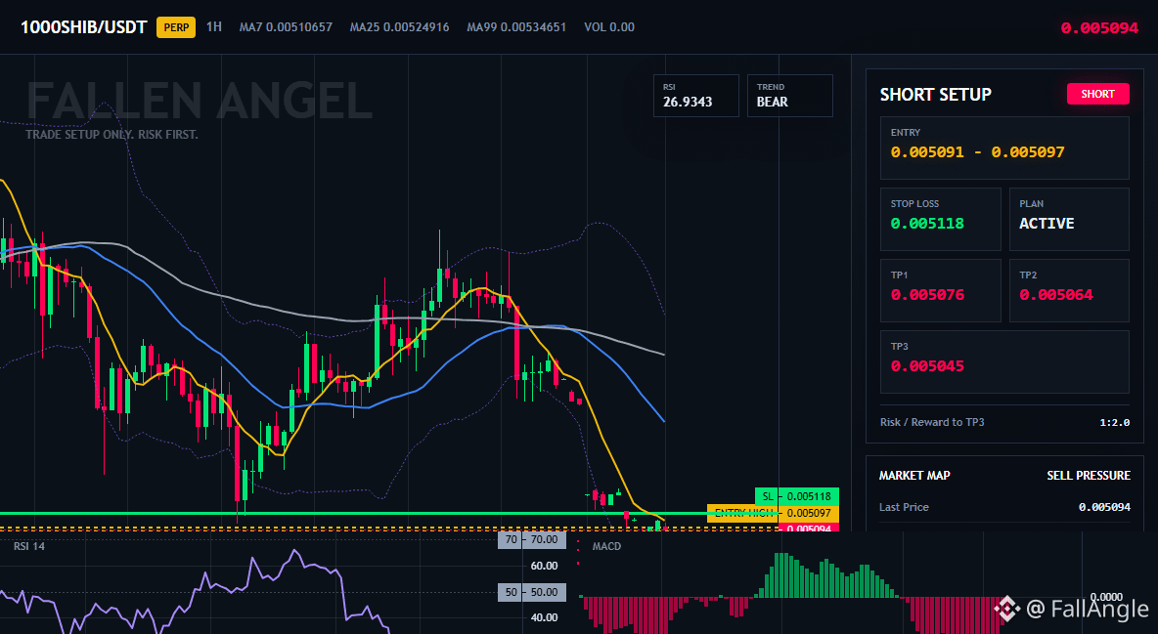Click the SHORT SETUP panel heading
The image size is (1158, 634).
point(936,95)
